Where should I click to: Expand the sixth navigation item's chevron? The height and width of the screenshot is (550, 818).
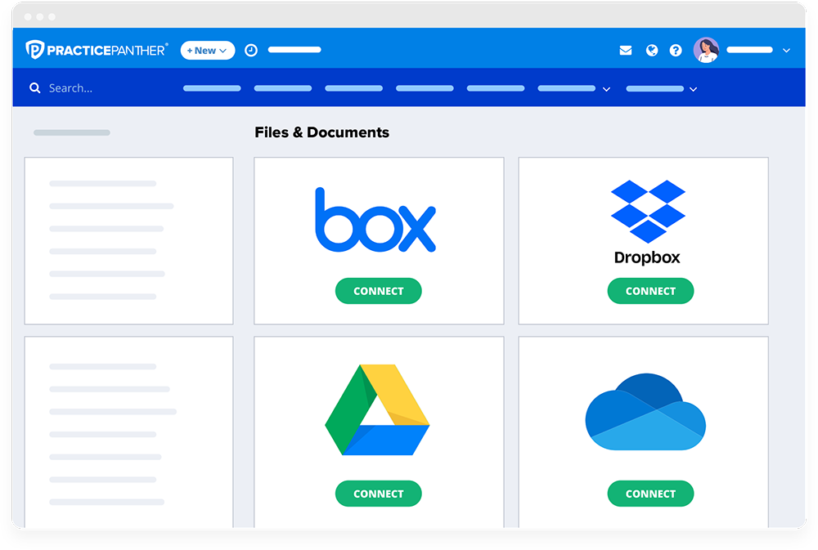[606, 89]
